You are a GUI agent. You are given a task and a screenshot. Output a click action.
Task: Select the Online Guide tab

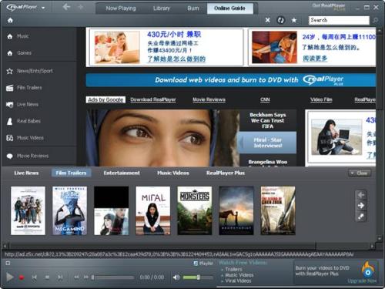pyautogui.click(x=229, y=8)
